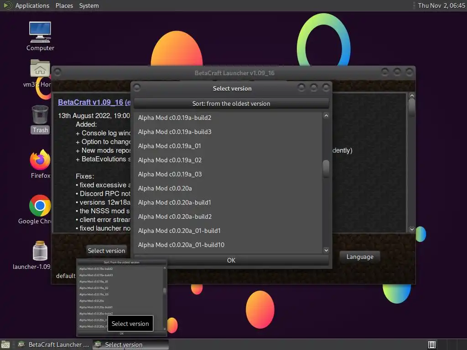Click the Select version button in launcher

(x=106, y=251)
